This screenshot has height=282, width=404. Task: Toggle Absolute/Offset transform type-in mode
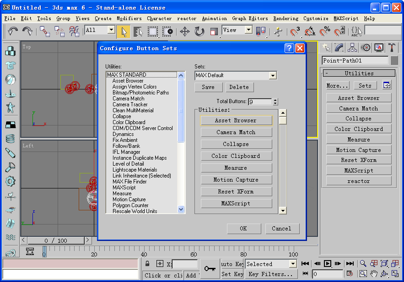click(160, 264)
